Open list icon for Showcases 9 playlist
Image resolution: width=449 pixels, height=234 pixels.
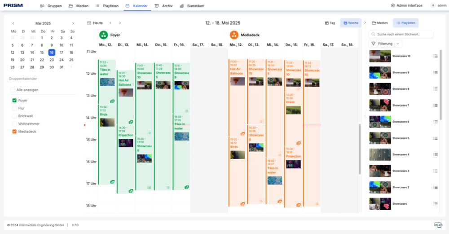point(436,72)
